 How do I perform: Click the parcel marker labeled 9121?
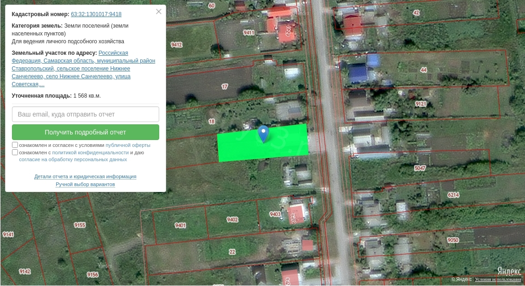pos(421,104)
